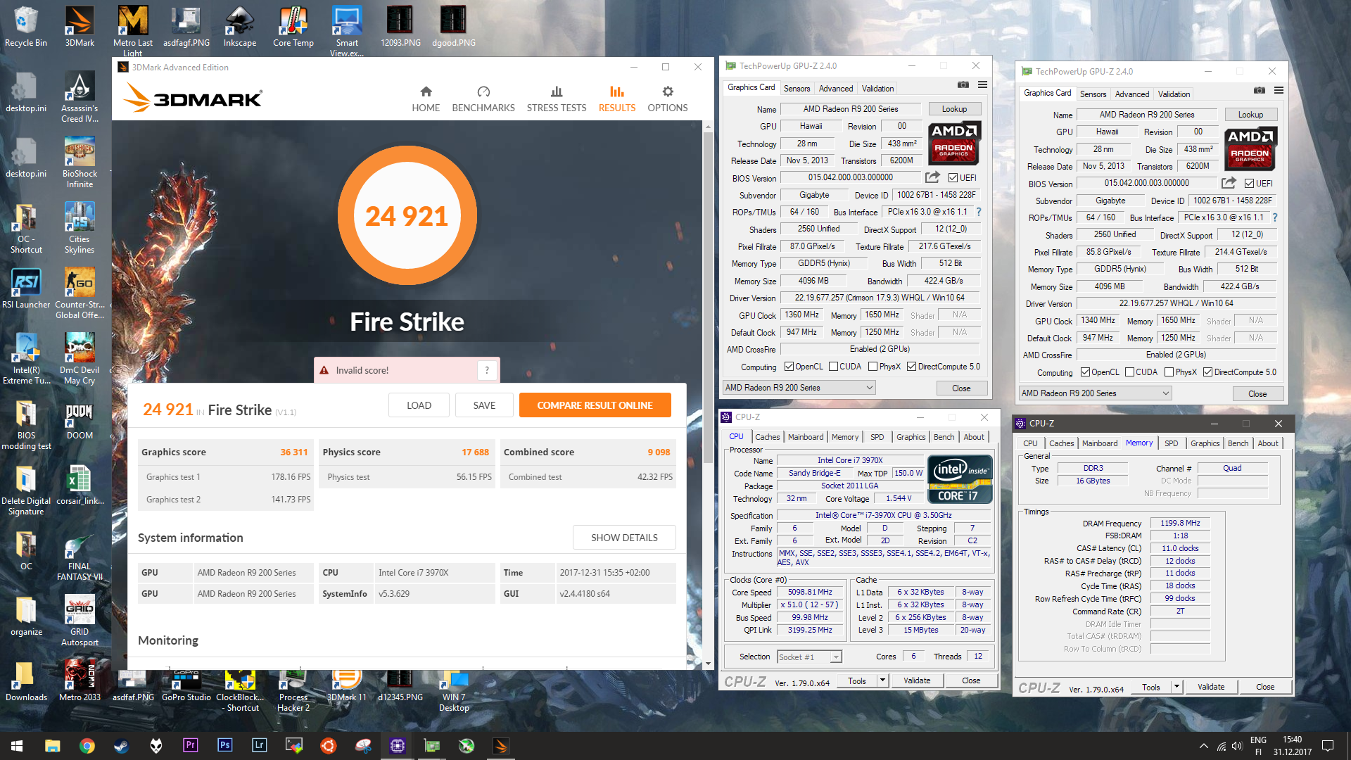Toggle UEFI checkbox in left GPU-Z
Viewport: 1351px width, 760px height.
pyautogui.click(x=953, y=178)
